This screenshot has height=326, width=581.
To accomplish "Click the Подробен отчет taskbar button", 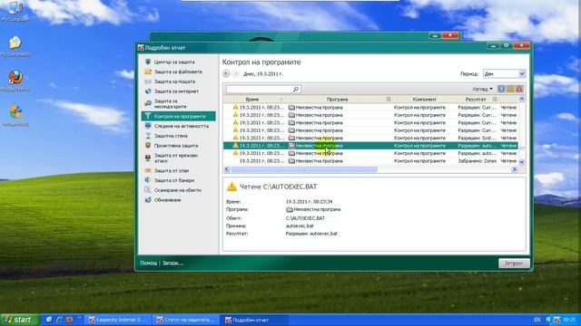I will pyautogui.click(x=254, y=320).
